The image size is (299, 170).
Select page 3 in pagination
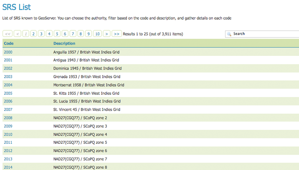[x=41, y=34]
